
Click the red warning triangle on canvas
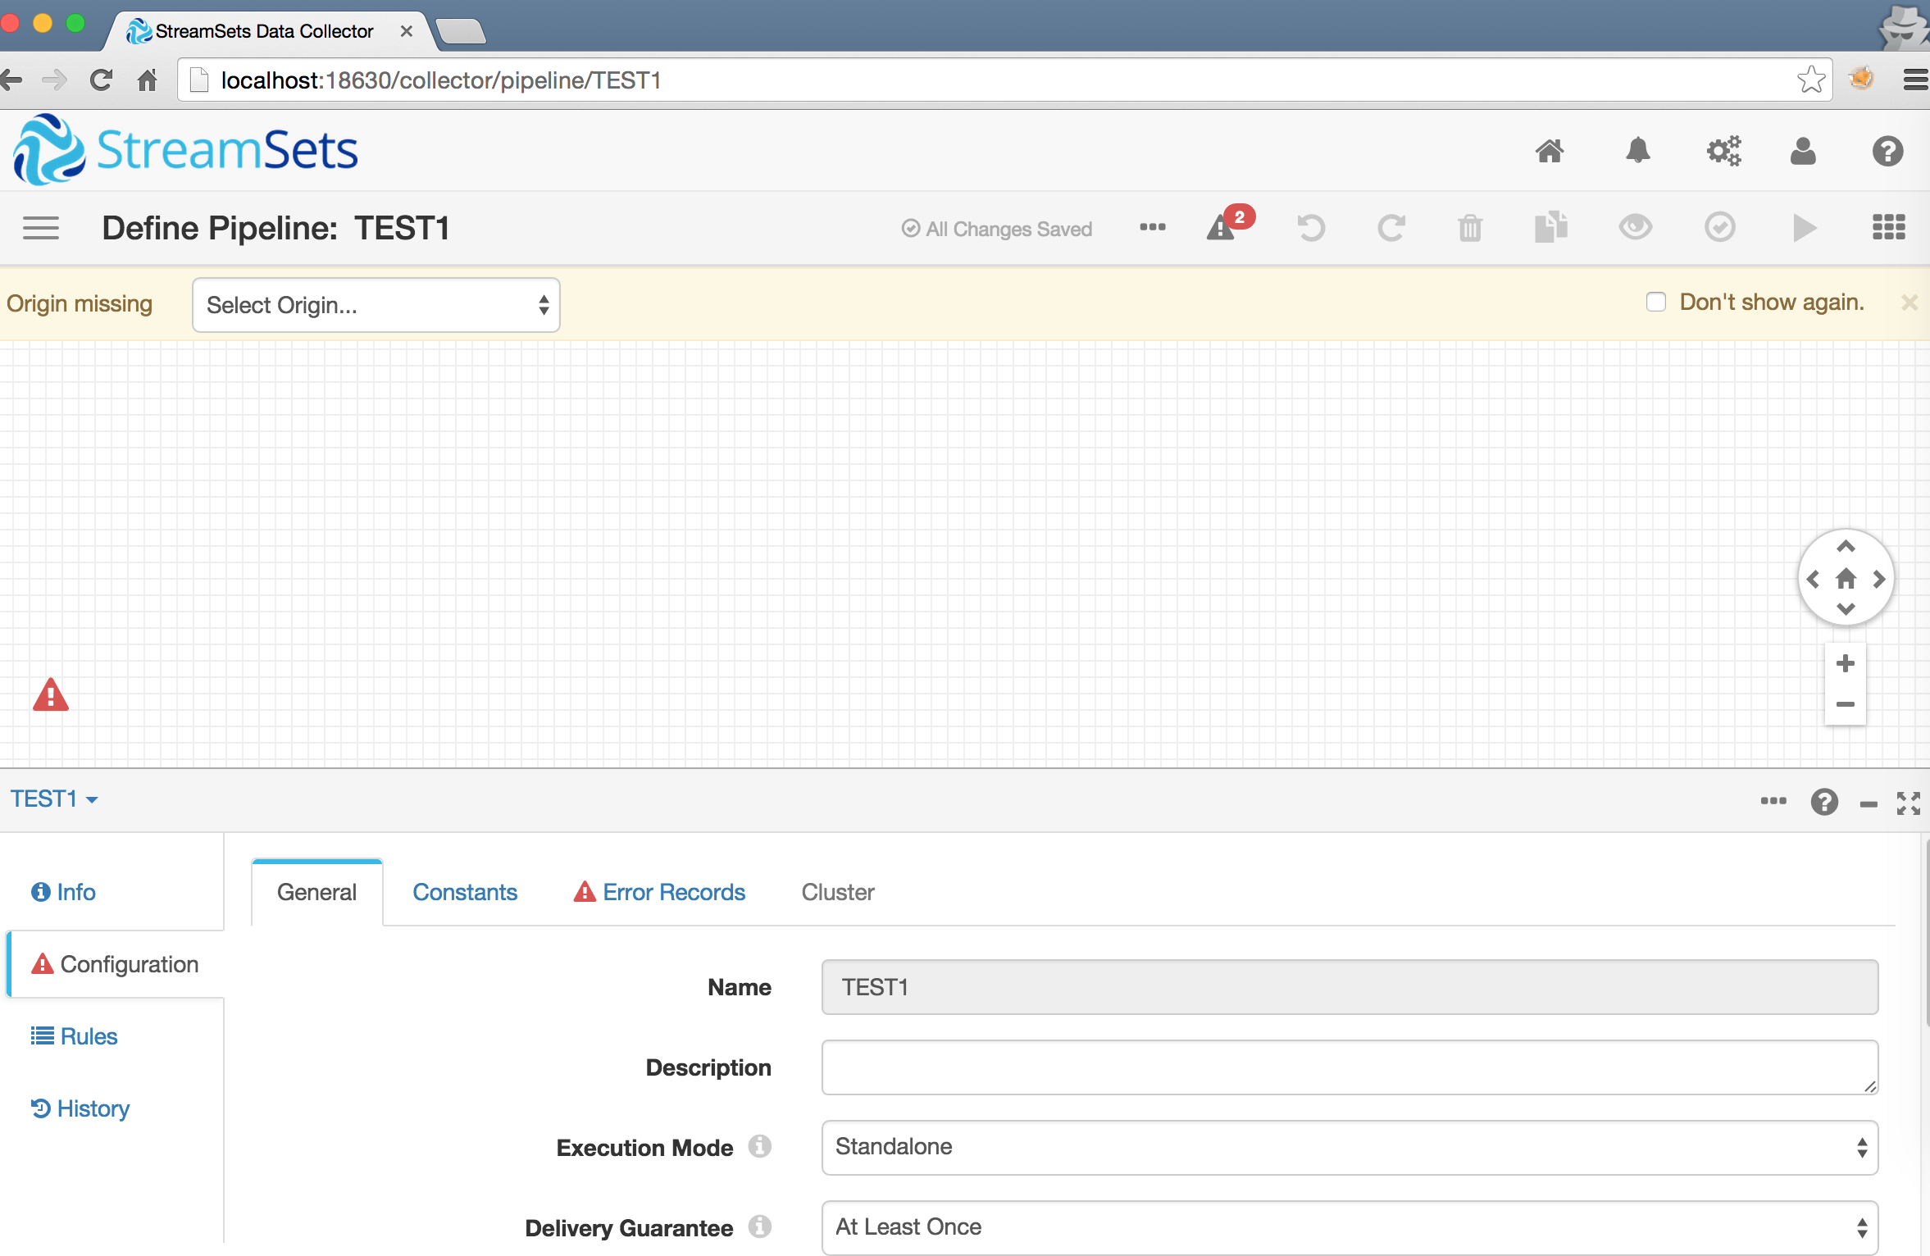tap(51, 694)
